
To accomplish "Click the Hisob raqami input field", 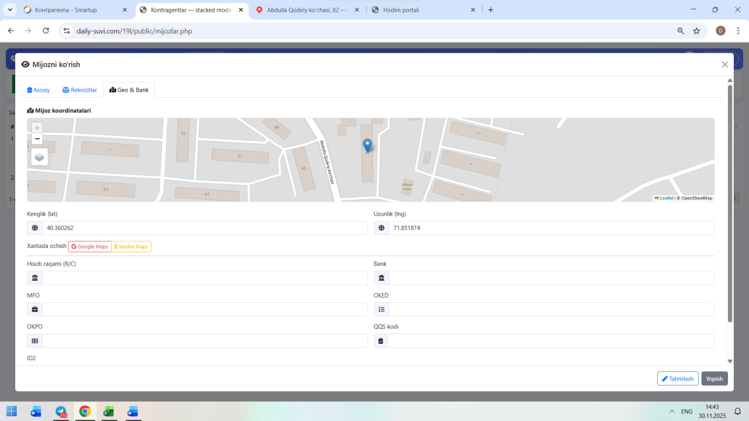I will point(204,278).
